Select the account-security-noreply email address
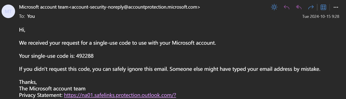The image size is (346, 99). [x=135, y=7]
